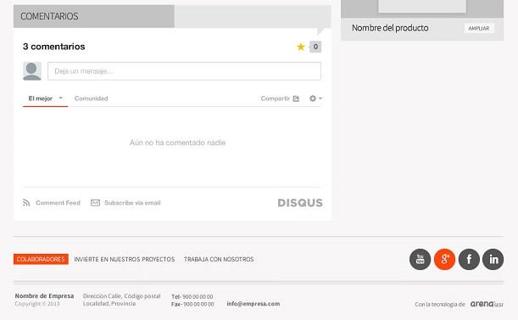Click the Con la tecnología de text
Viewport: 518px width, 320px height.
coord(440,304)
